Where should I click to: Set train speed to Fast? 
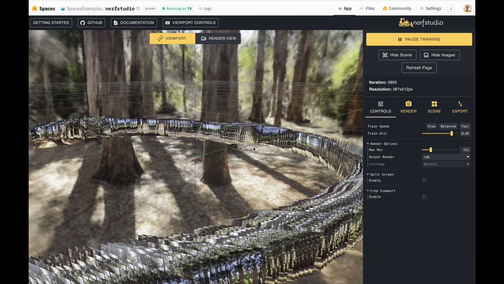click(465, 126)
